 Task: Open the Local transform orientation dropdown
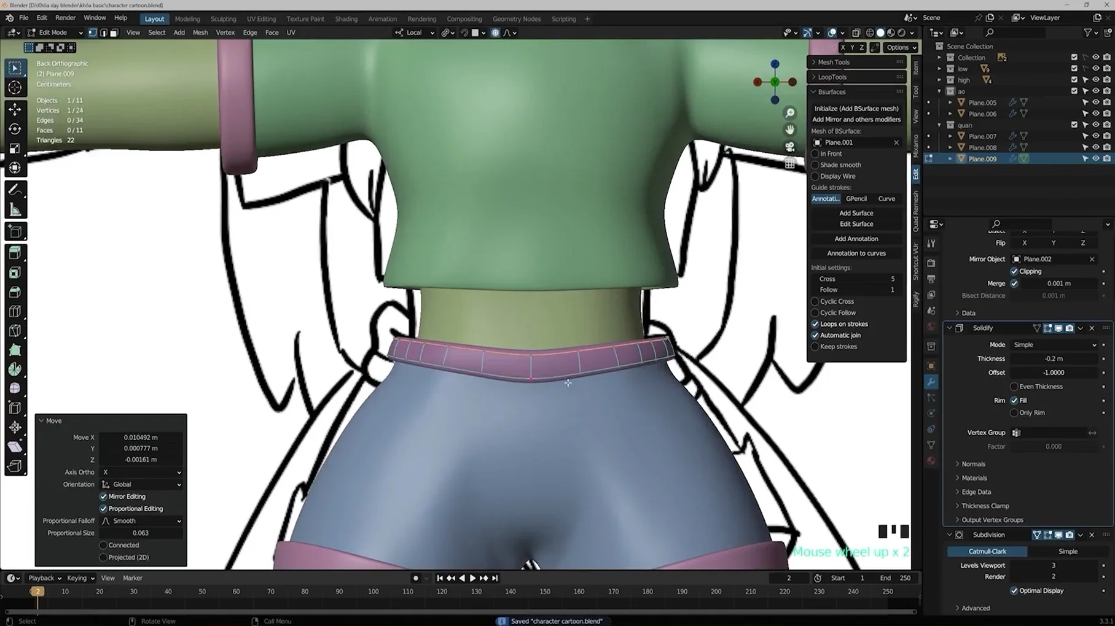pyautogui.click(x=415, y=33)
